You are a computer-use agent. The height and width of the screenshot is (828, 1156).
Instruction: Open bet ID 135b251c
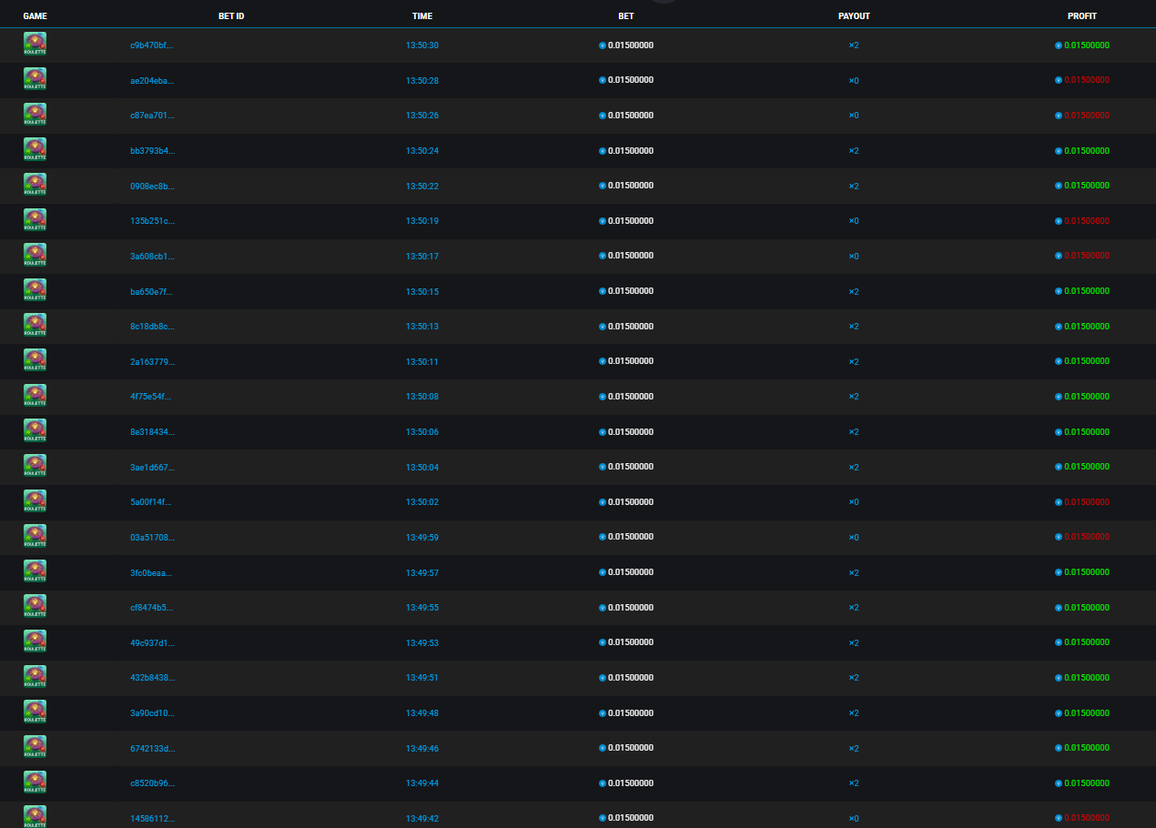tap(152, 220)
